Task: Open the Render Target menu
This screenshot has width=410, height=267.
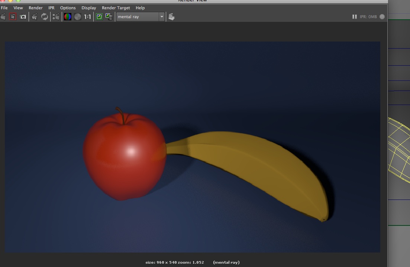Action: tap(116, 8)
